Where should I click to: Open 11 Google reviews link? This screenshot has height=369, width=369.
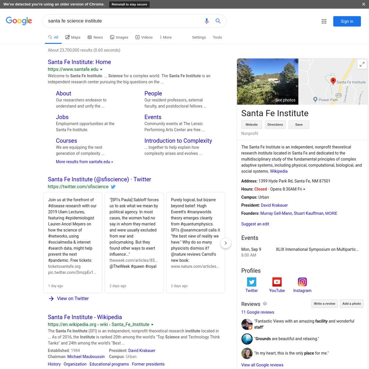258,312
